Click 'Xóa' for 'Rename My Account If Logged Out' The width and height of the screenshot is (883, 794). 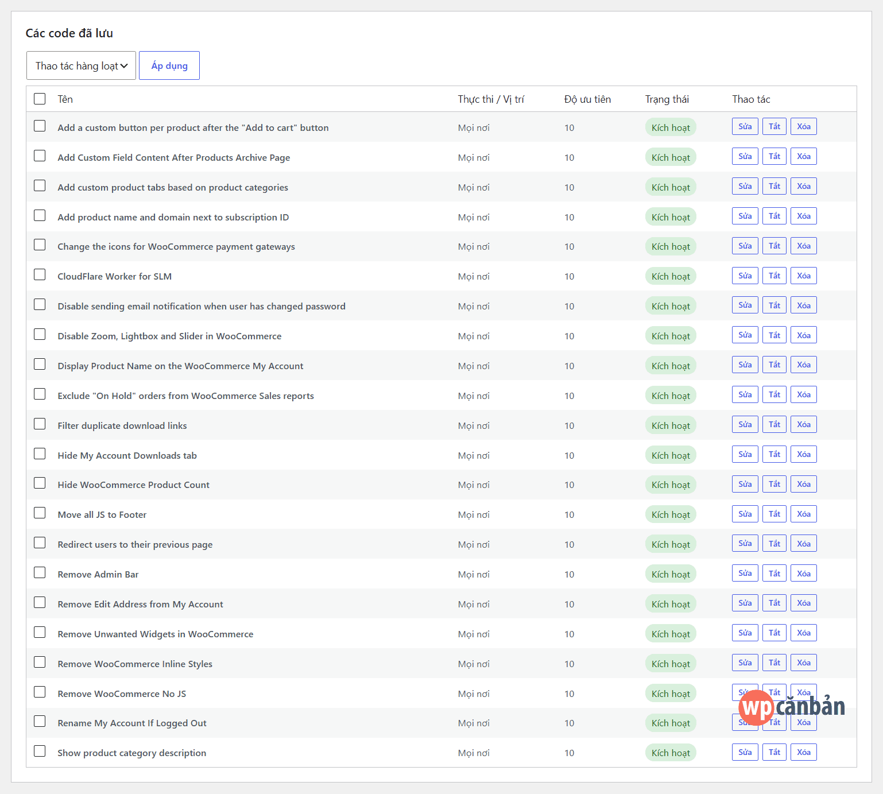[x=804, y=722]
